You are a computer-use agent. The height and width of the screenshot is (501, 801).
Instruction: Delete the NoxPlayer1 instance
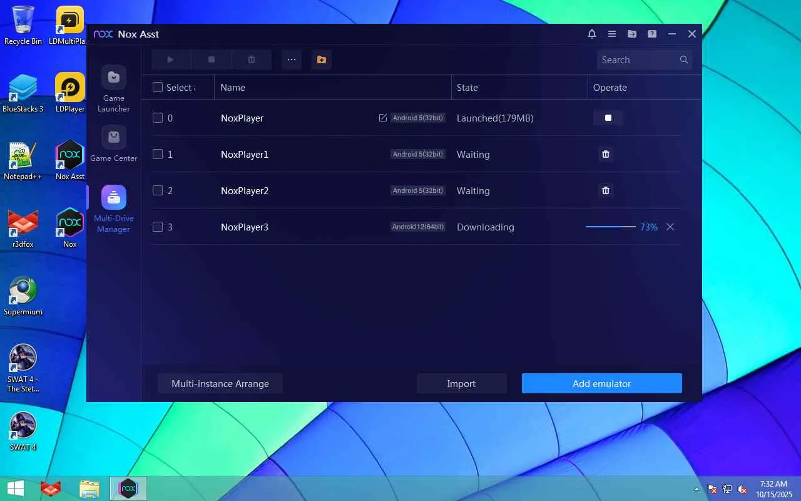606,154
